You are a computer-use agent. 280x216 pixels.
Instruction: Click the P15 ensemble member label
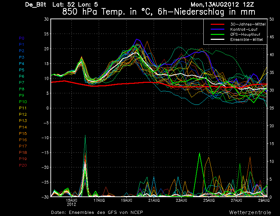point(23,134)
